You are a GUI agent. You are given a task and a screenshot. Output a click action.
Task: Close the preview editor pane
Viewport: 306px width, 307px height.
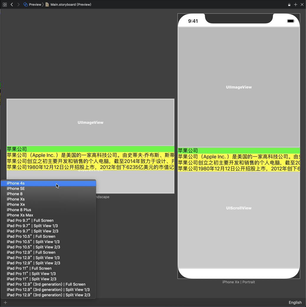[302, 4]
